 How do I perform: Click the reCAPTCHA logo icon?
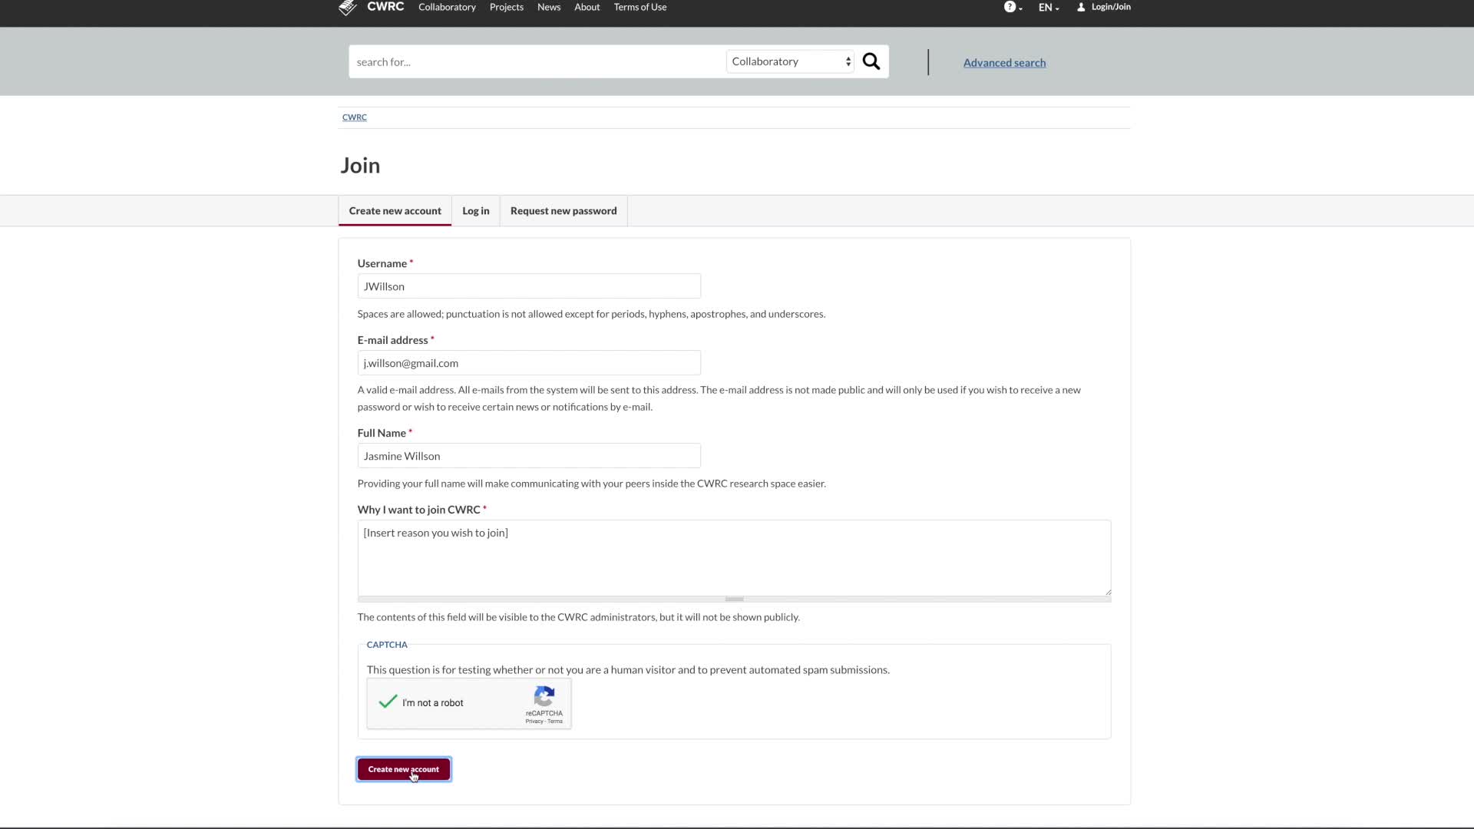(x=544, y=696)
